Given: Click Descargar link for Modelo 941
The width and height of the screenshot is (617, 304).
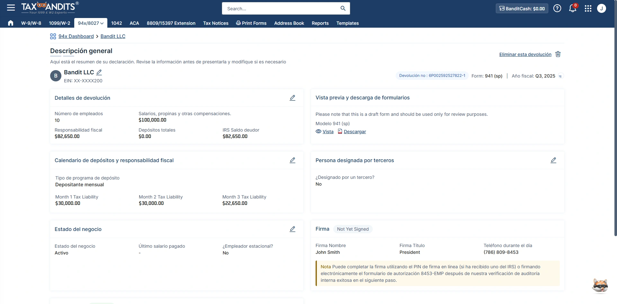Looking at the screenshot, I should coord(355,132).
